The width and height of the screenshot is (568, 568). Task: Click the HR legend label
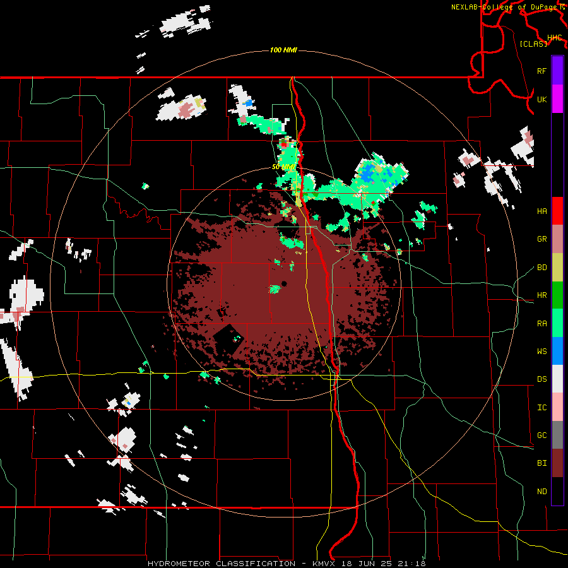pyautogui.click(x=541, y=295)
